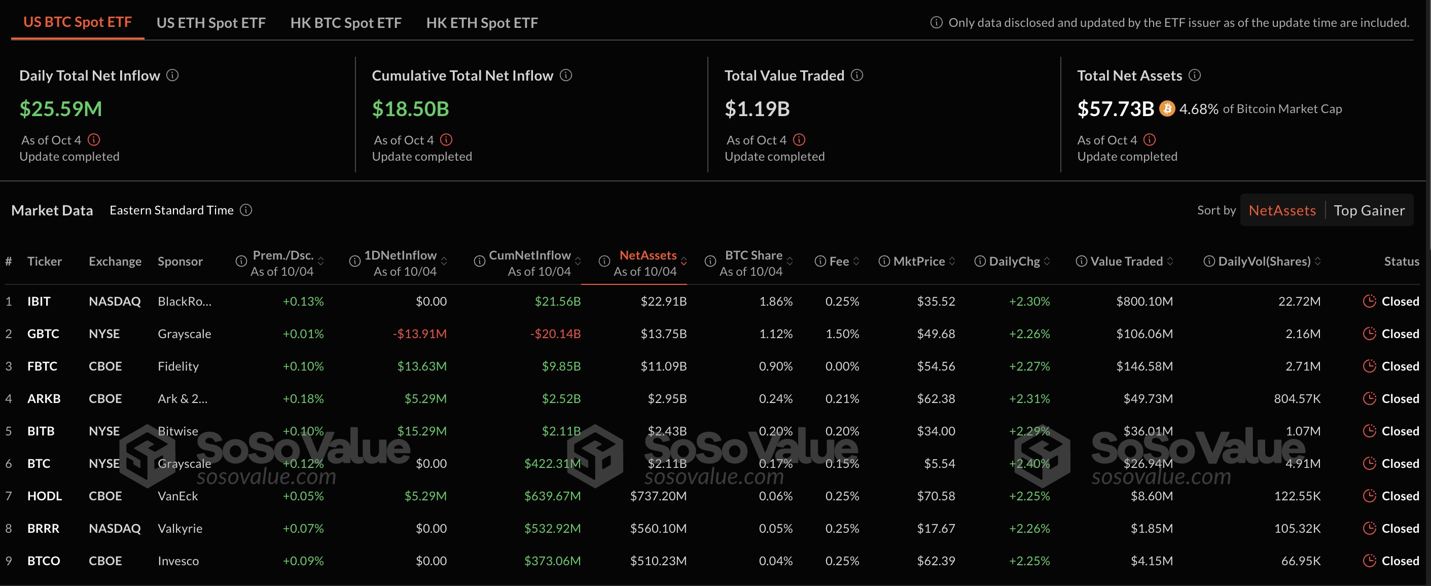Click info icon of DailyVol(Shares) column
The width and height of the screenshot is (1431, 586).
(1209, 261)
